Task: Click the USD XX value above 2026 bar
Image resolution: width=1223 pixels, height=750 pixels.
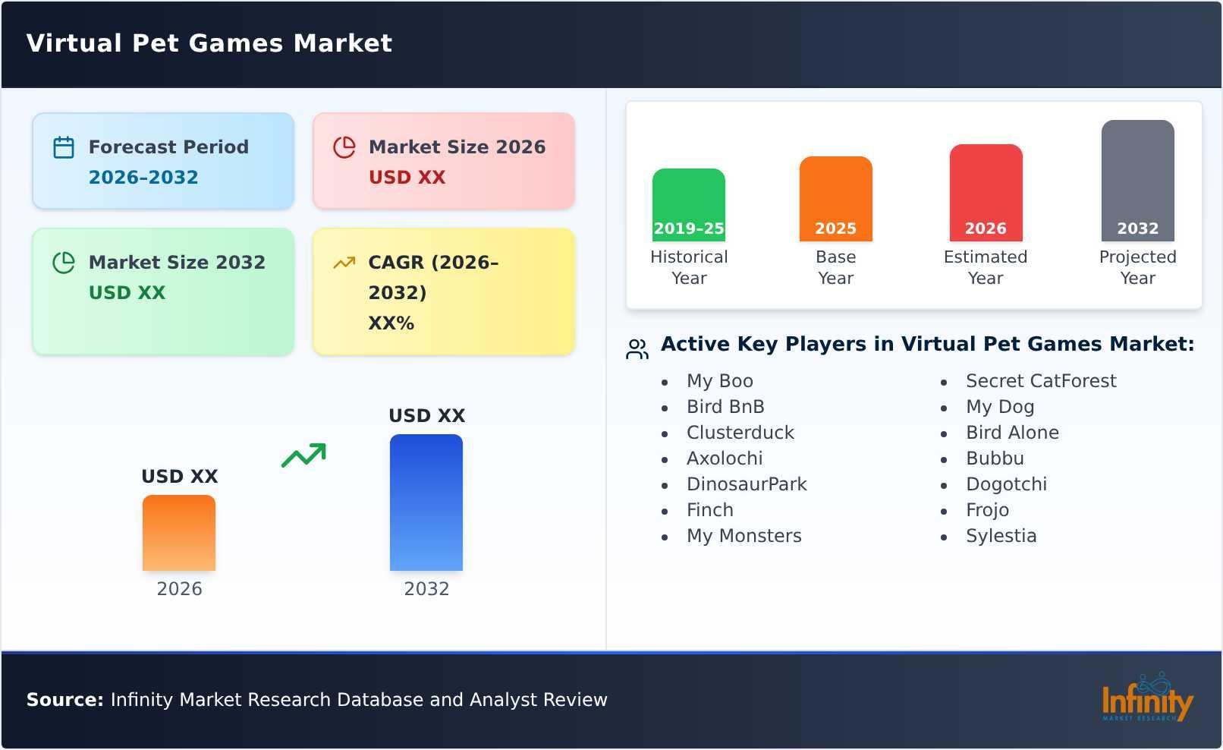Action: (179, 477)
